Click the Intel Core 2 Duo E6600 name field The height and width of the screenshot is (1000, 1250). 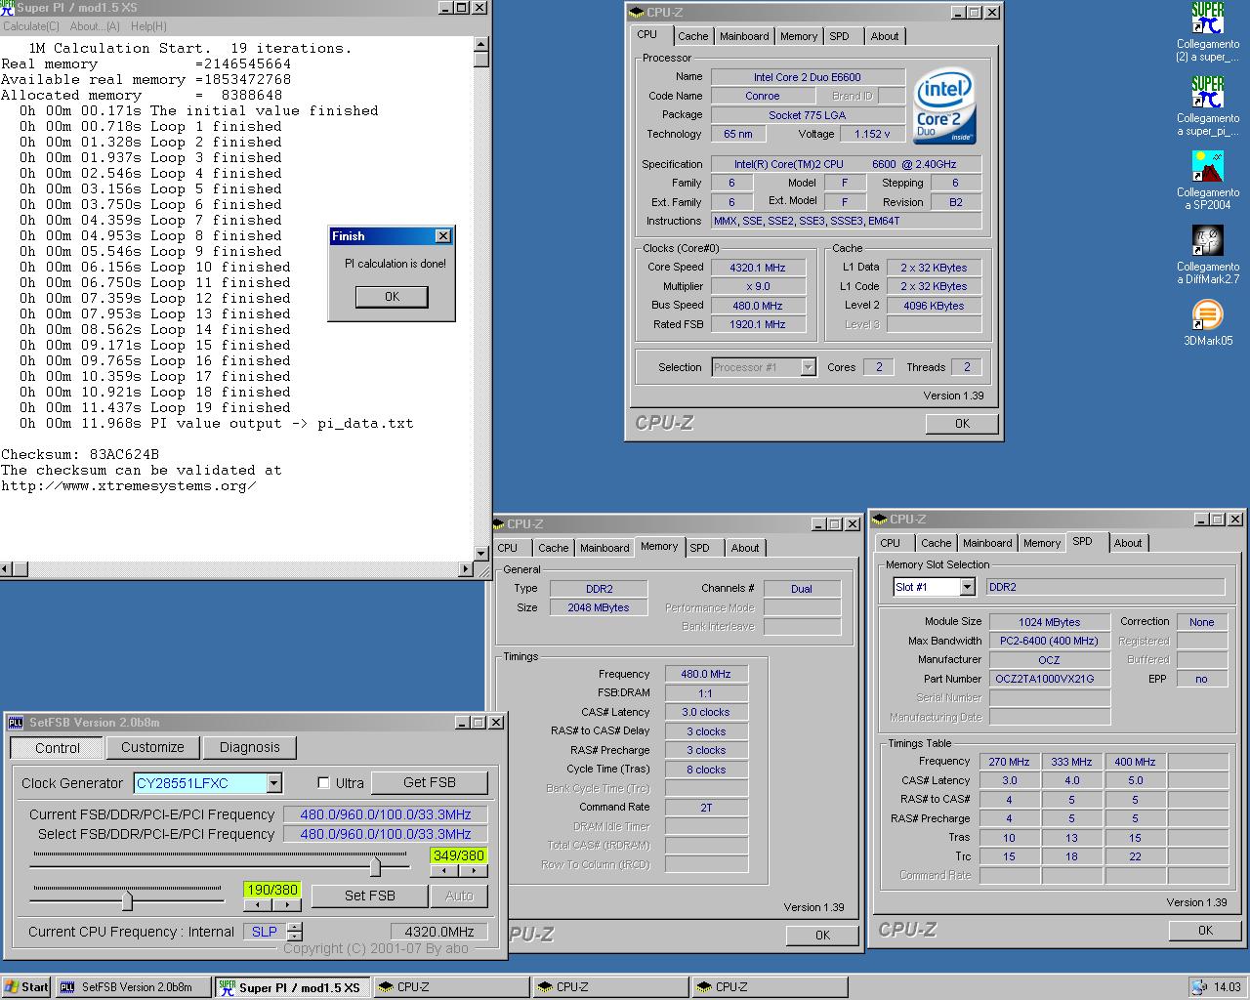[x=807, y=77]
